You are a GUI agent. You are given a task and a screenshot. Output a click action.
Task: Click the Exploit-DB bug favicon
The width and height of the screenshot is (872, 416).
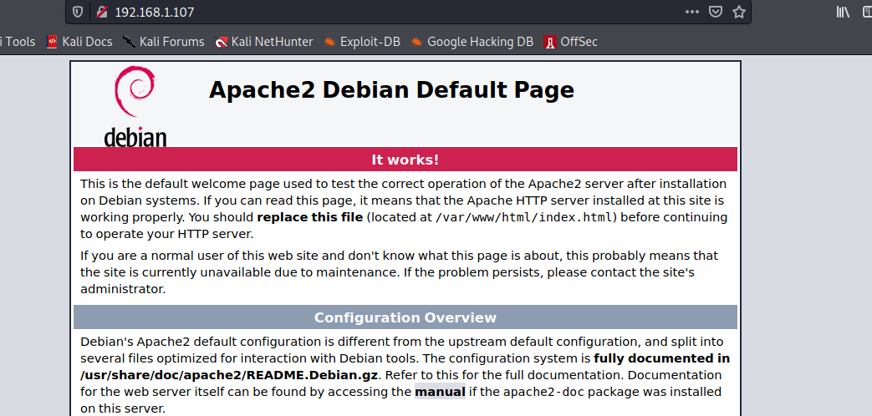pyautogui.click(x=329, y=42)
